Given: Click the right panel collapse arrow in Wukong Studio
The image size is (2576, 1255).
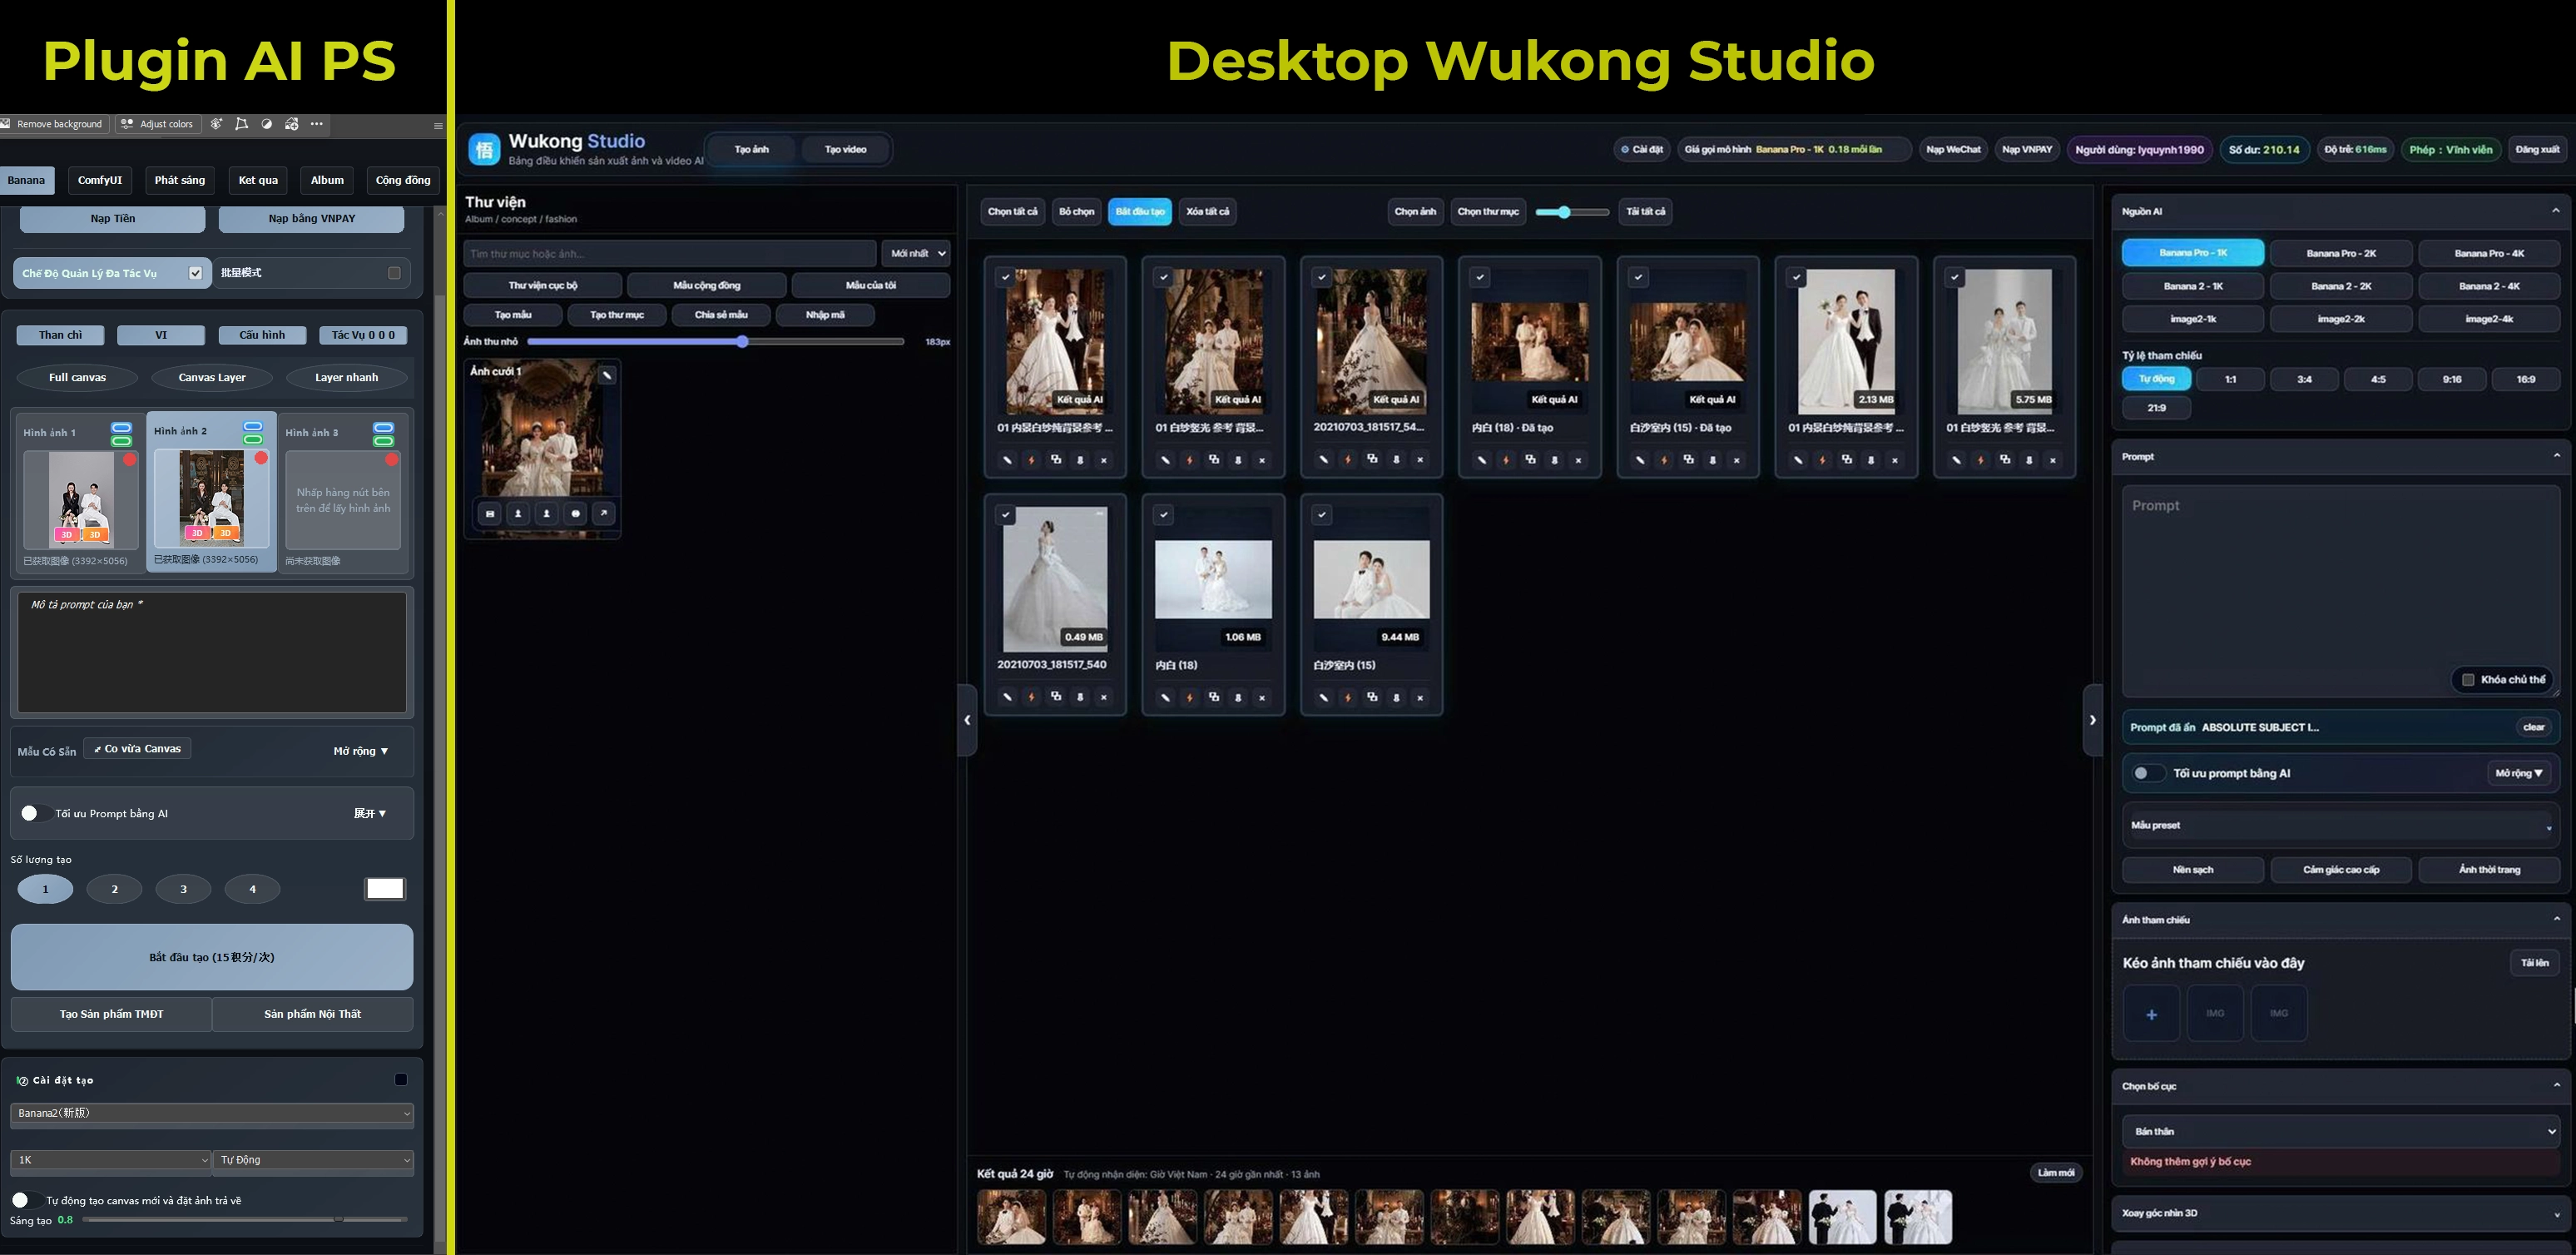Looking at the screenshot, I should [x=2092, y=720].
